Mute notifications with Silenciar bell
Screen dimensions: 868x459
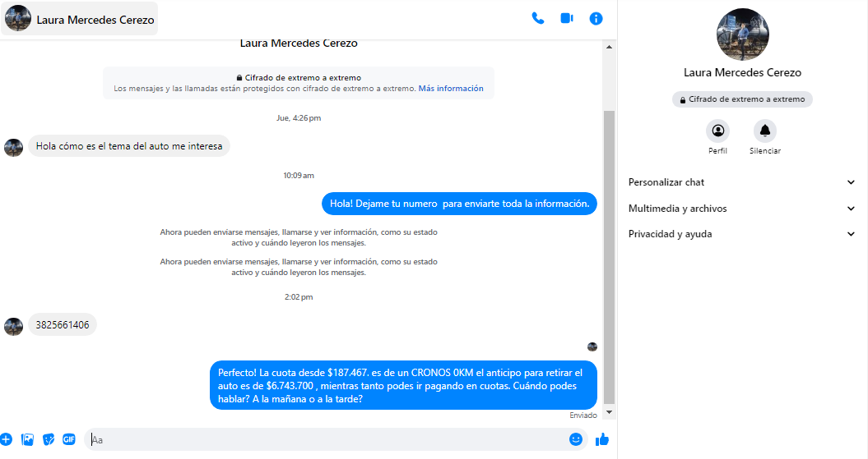(x=765, y=131)
